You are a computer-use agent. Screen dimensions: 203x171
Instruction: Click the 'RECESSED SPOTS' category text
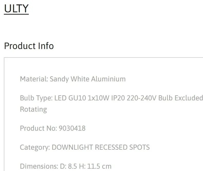click(122, 147)
